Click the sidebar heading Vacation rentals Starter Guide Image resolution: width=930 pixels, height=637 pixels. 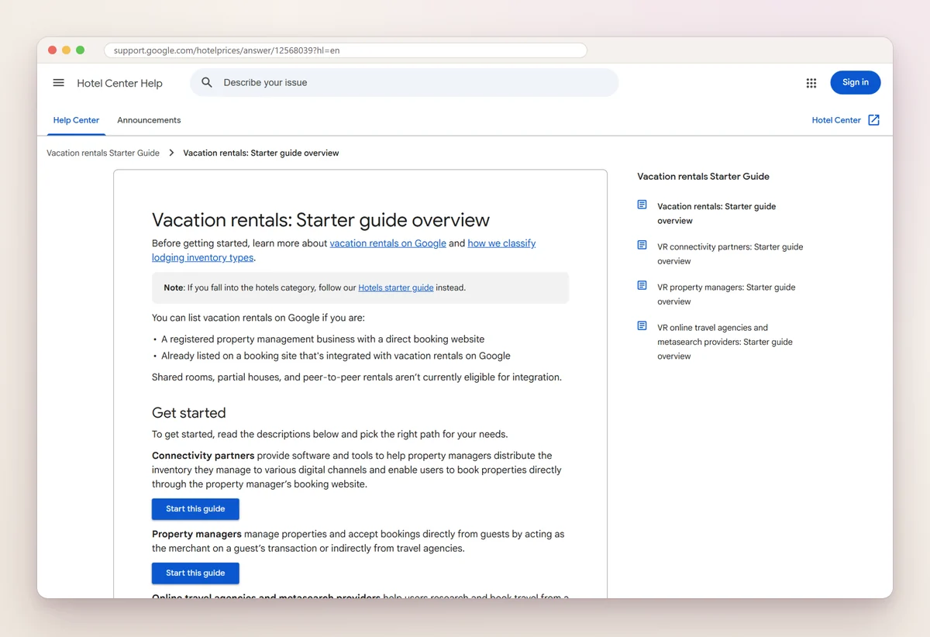click(703, 177)
